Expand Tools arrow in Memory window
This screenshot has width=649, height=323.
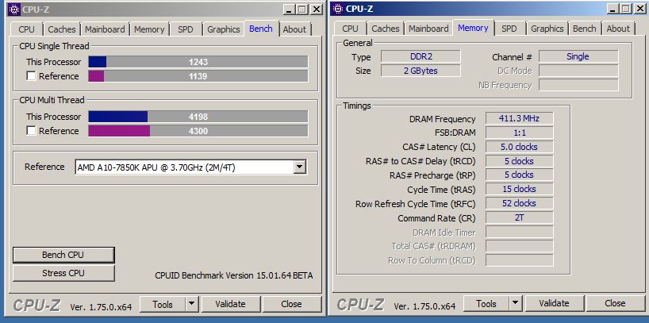pos(515,303)
